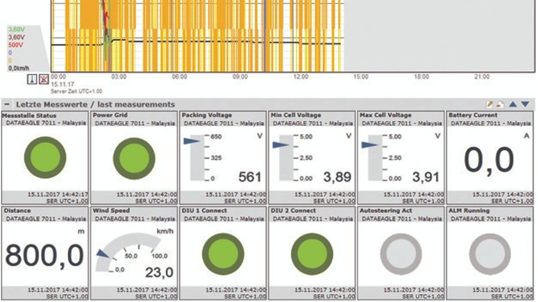Click the Distance widget title
Screen dimensions: 538x302
(17, 211)
